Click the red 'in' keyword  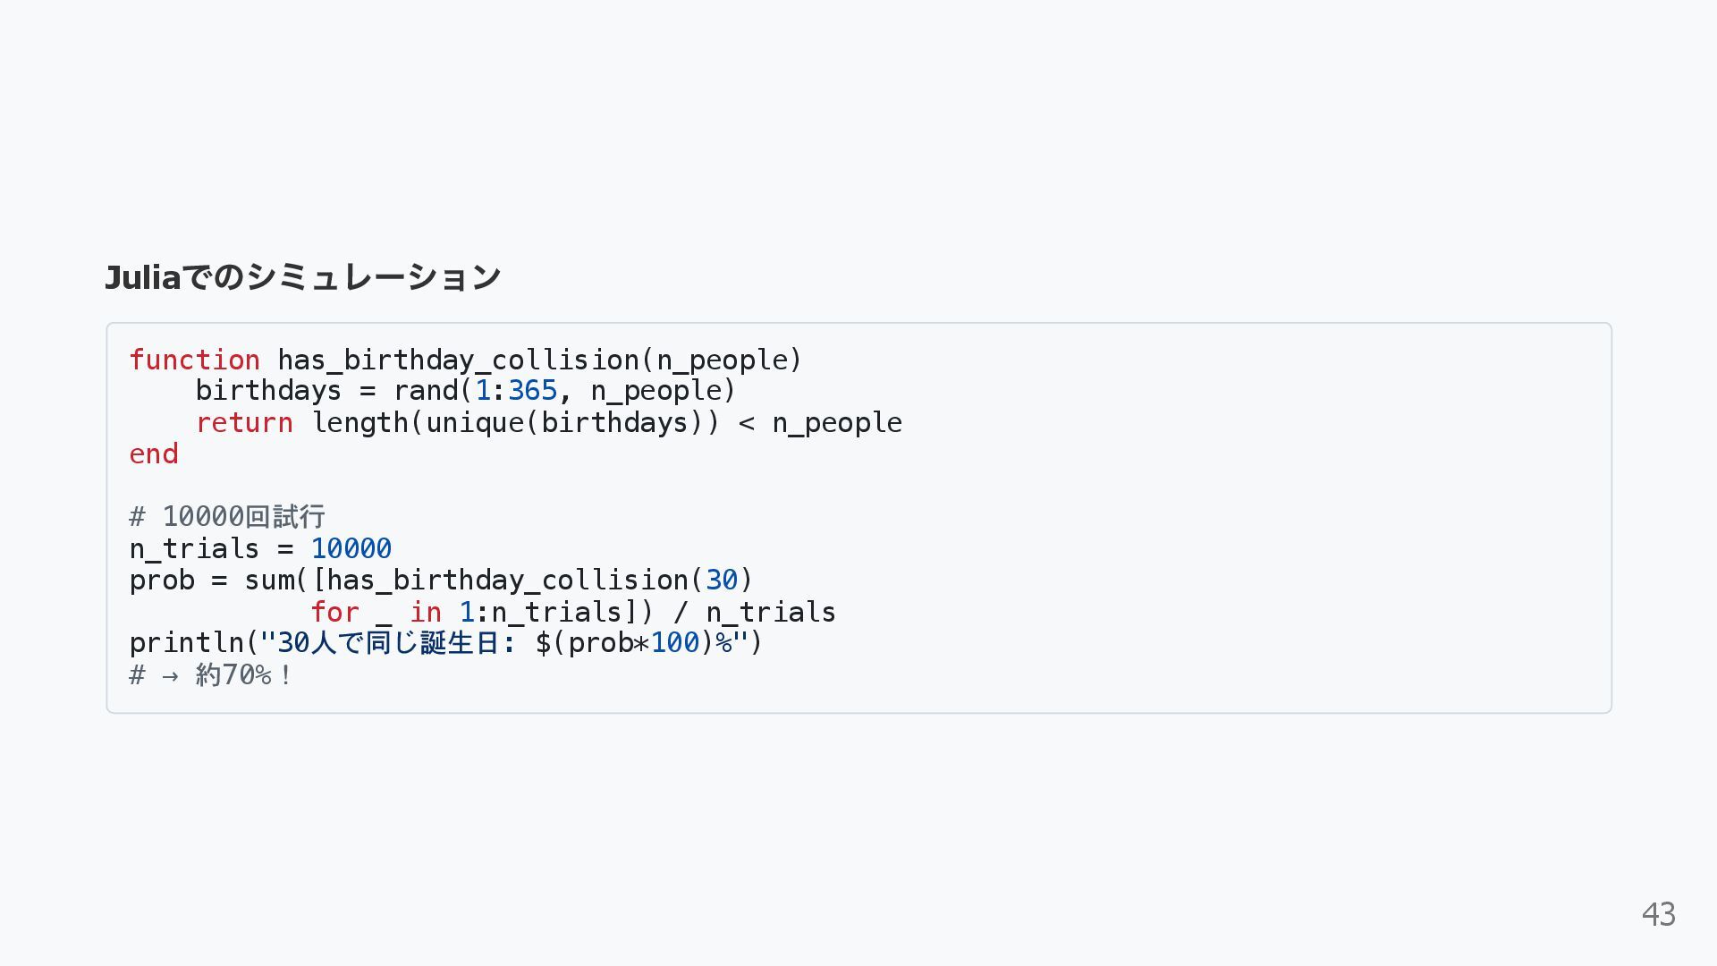426,612
